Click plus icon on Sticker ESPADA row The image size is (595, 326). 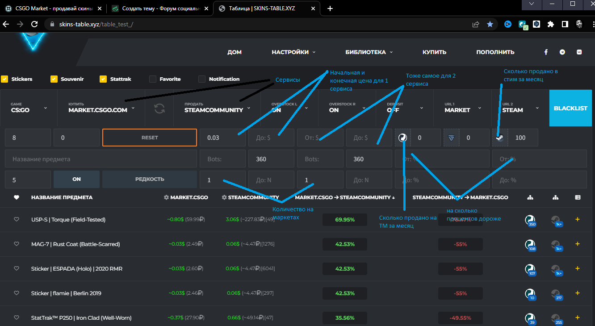[578, 268]
